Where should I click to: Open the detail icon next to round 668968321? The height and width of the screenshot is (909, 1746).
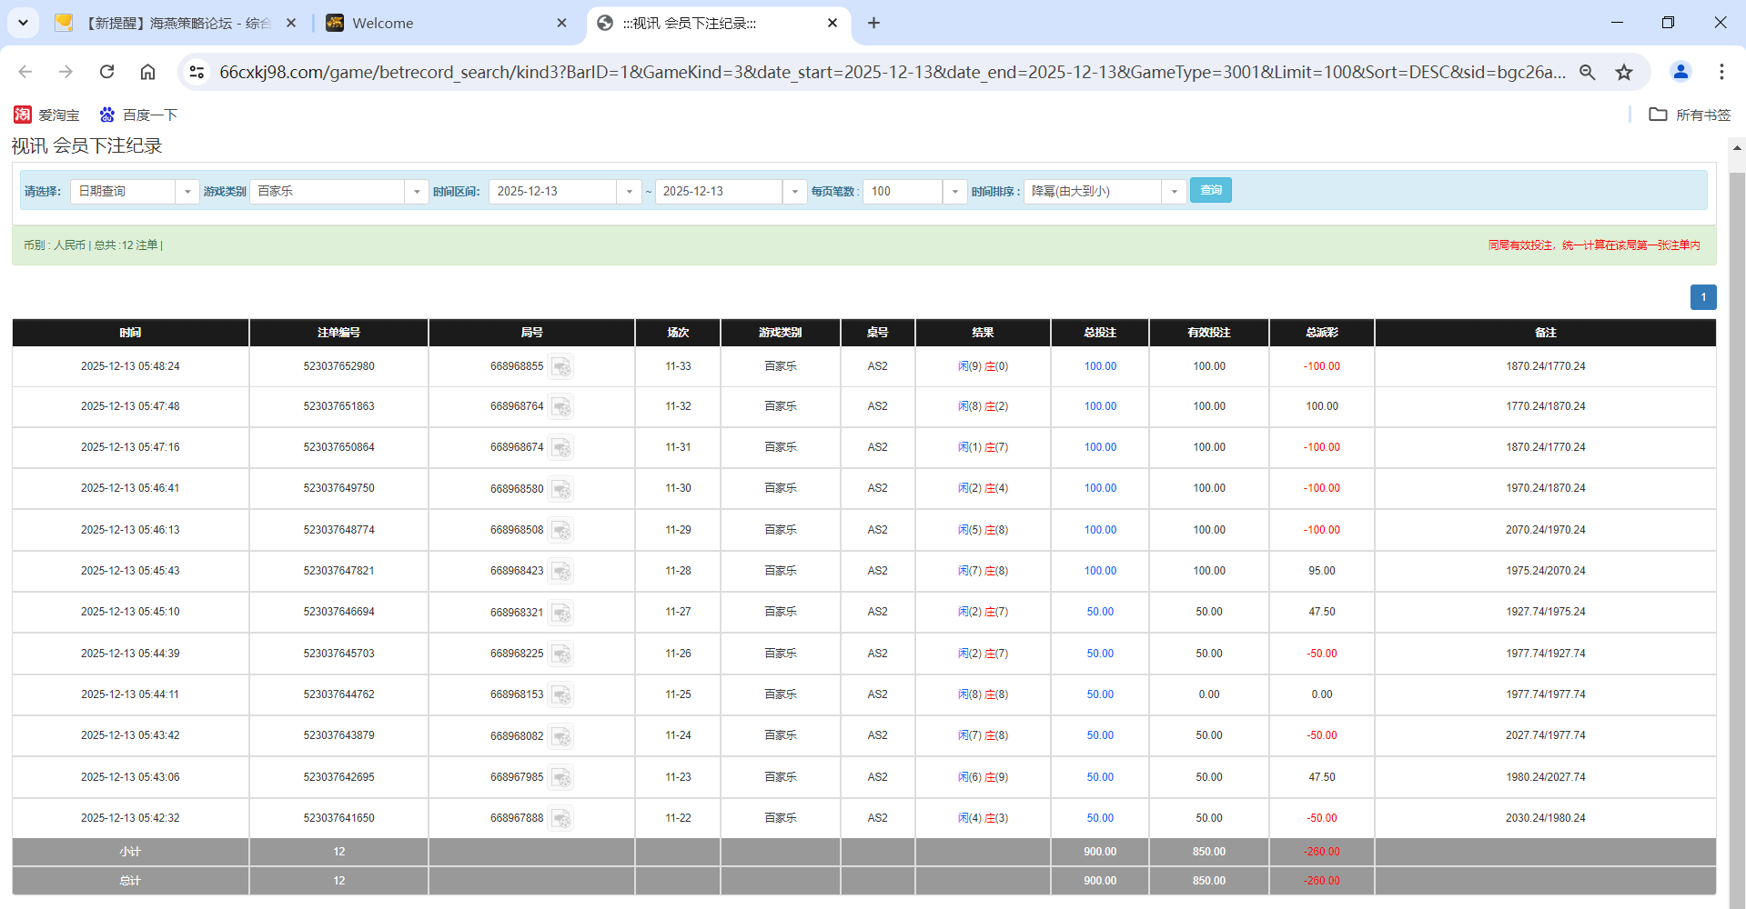[x=561, y=613]
